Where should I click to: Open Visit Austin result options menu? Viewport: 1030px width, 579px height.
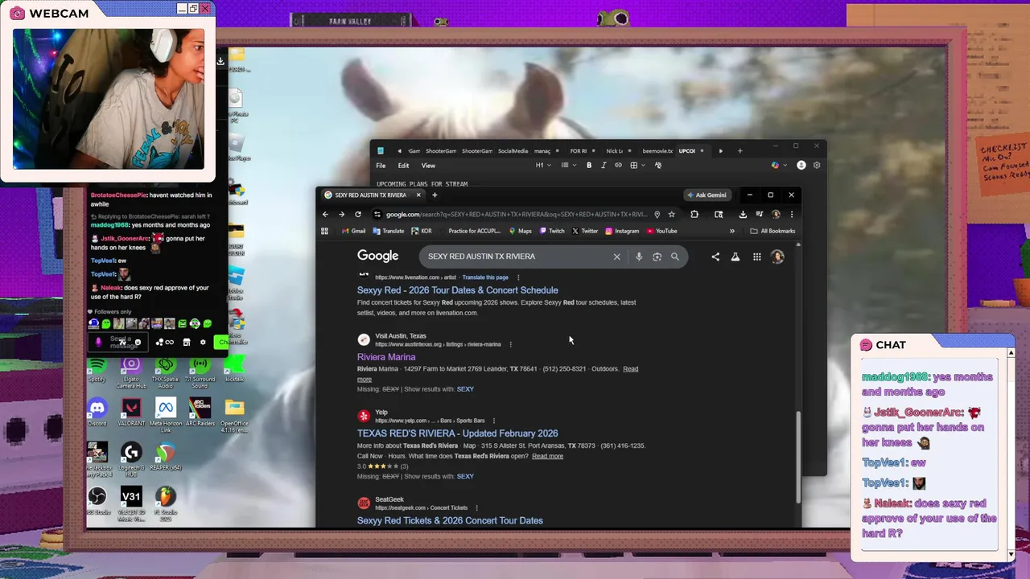click(x=510, y=344)
